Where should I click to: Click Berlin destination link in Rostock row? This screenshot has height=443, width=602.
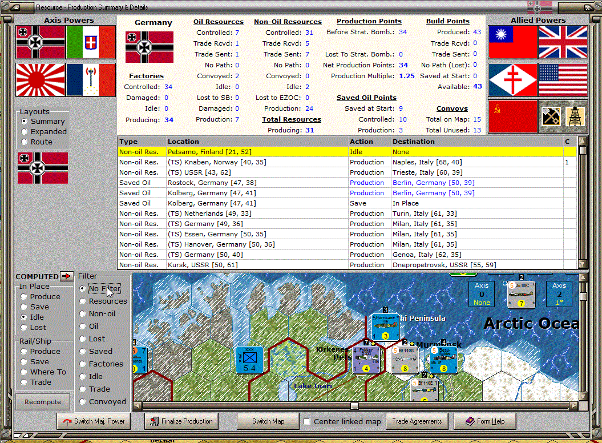[433, 183]
